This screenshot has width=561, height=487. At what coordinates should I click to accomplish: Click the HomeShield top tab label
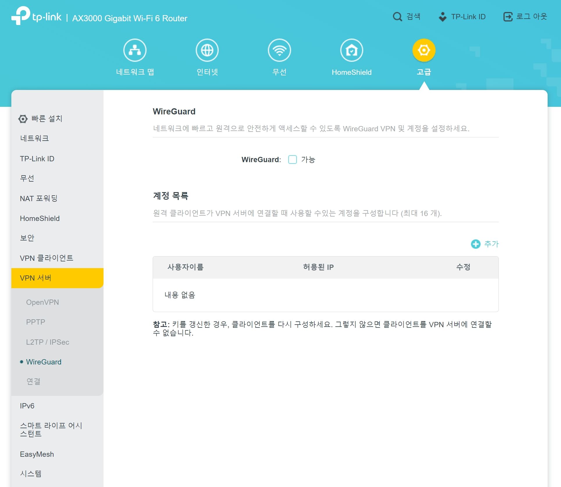352,72
